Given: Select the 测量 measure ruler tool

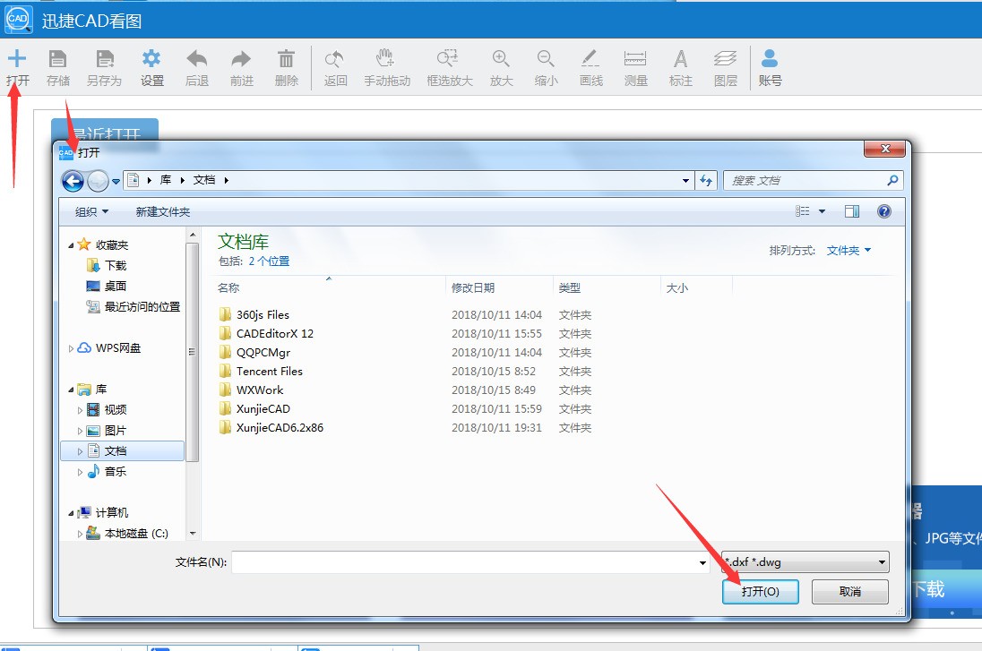Looking at the screenshot, I should (x=635, y=60).
